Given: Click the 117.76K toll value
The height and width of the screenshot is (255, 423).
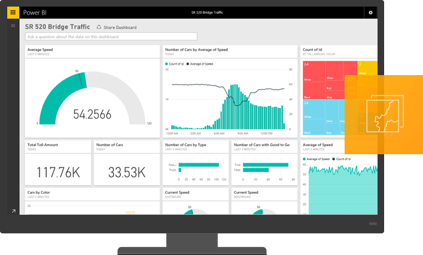Looking at the screenshot, I should (58, 173).
